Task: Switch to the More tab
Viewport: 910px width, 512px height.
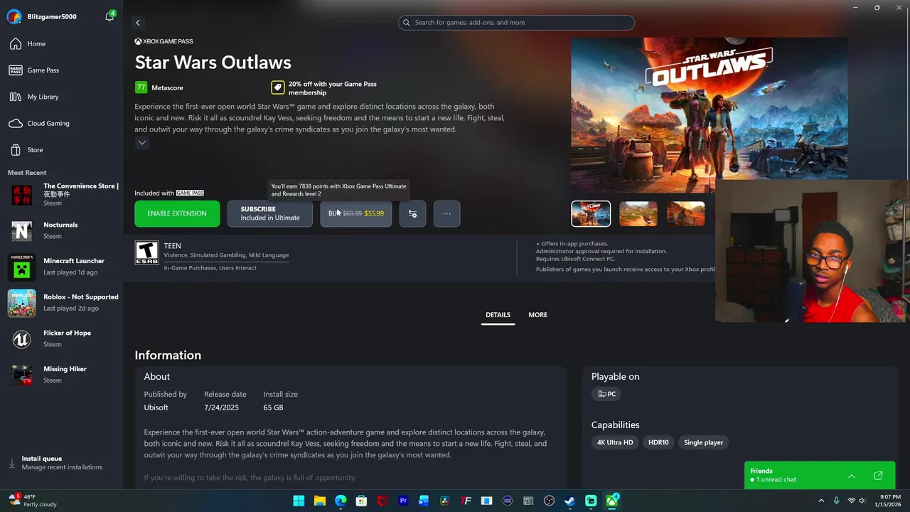Action: [537, 315]
